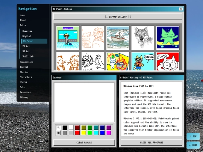The image size is (203, 152).
Task: Pick the dark gray swatch
Action: (x=65, y=132)
